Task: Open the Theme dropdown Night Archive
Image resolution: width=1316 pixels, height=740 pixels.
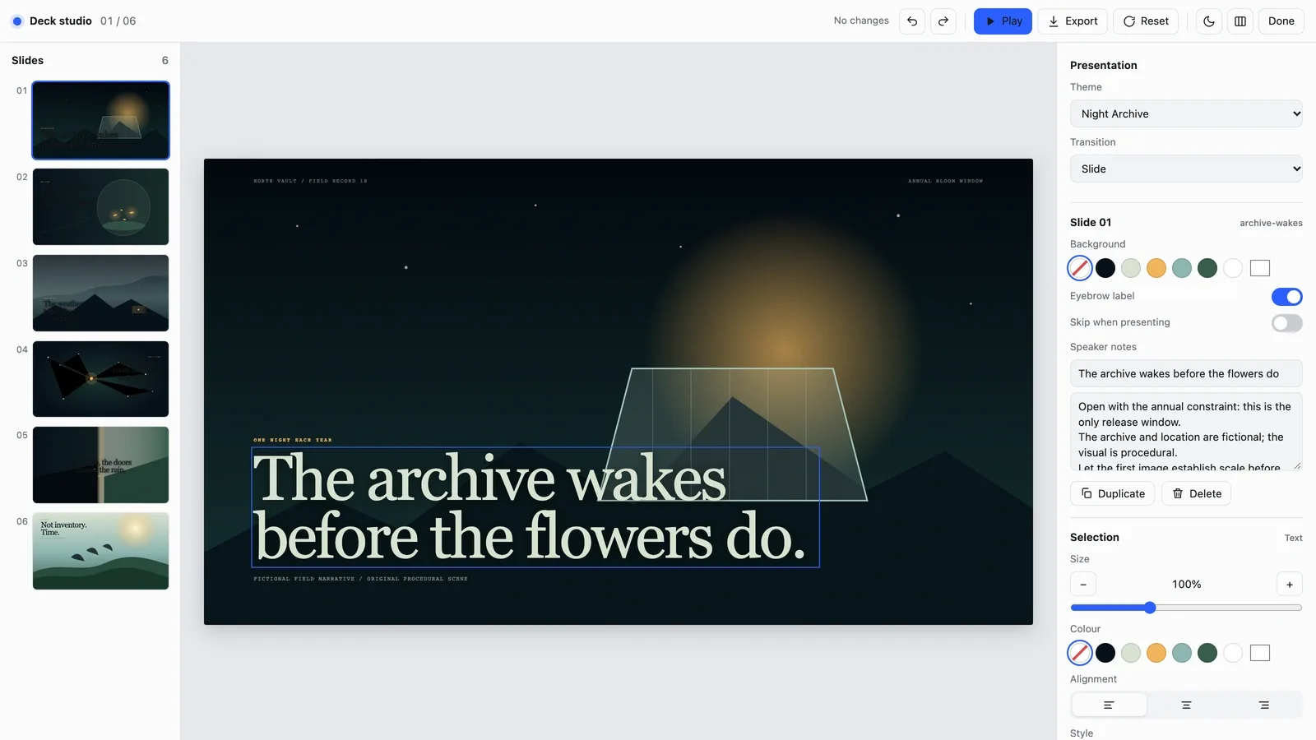Action: [x=1186, y=113]
